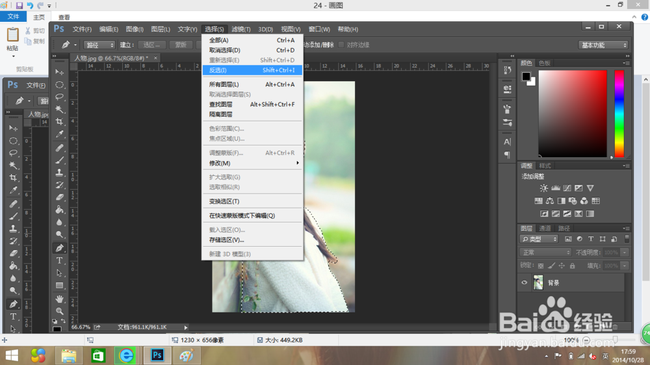The image size is (650, 365).
Task: Select the Paint Bucket tool in front Photoshop toolbar
Action: (x=60, y=210)
